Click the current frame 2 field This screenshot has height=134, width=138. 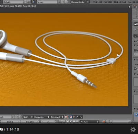[x=48, y=122]
